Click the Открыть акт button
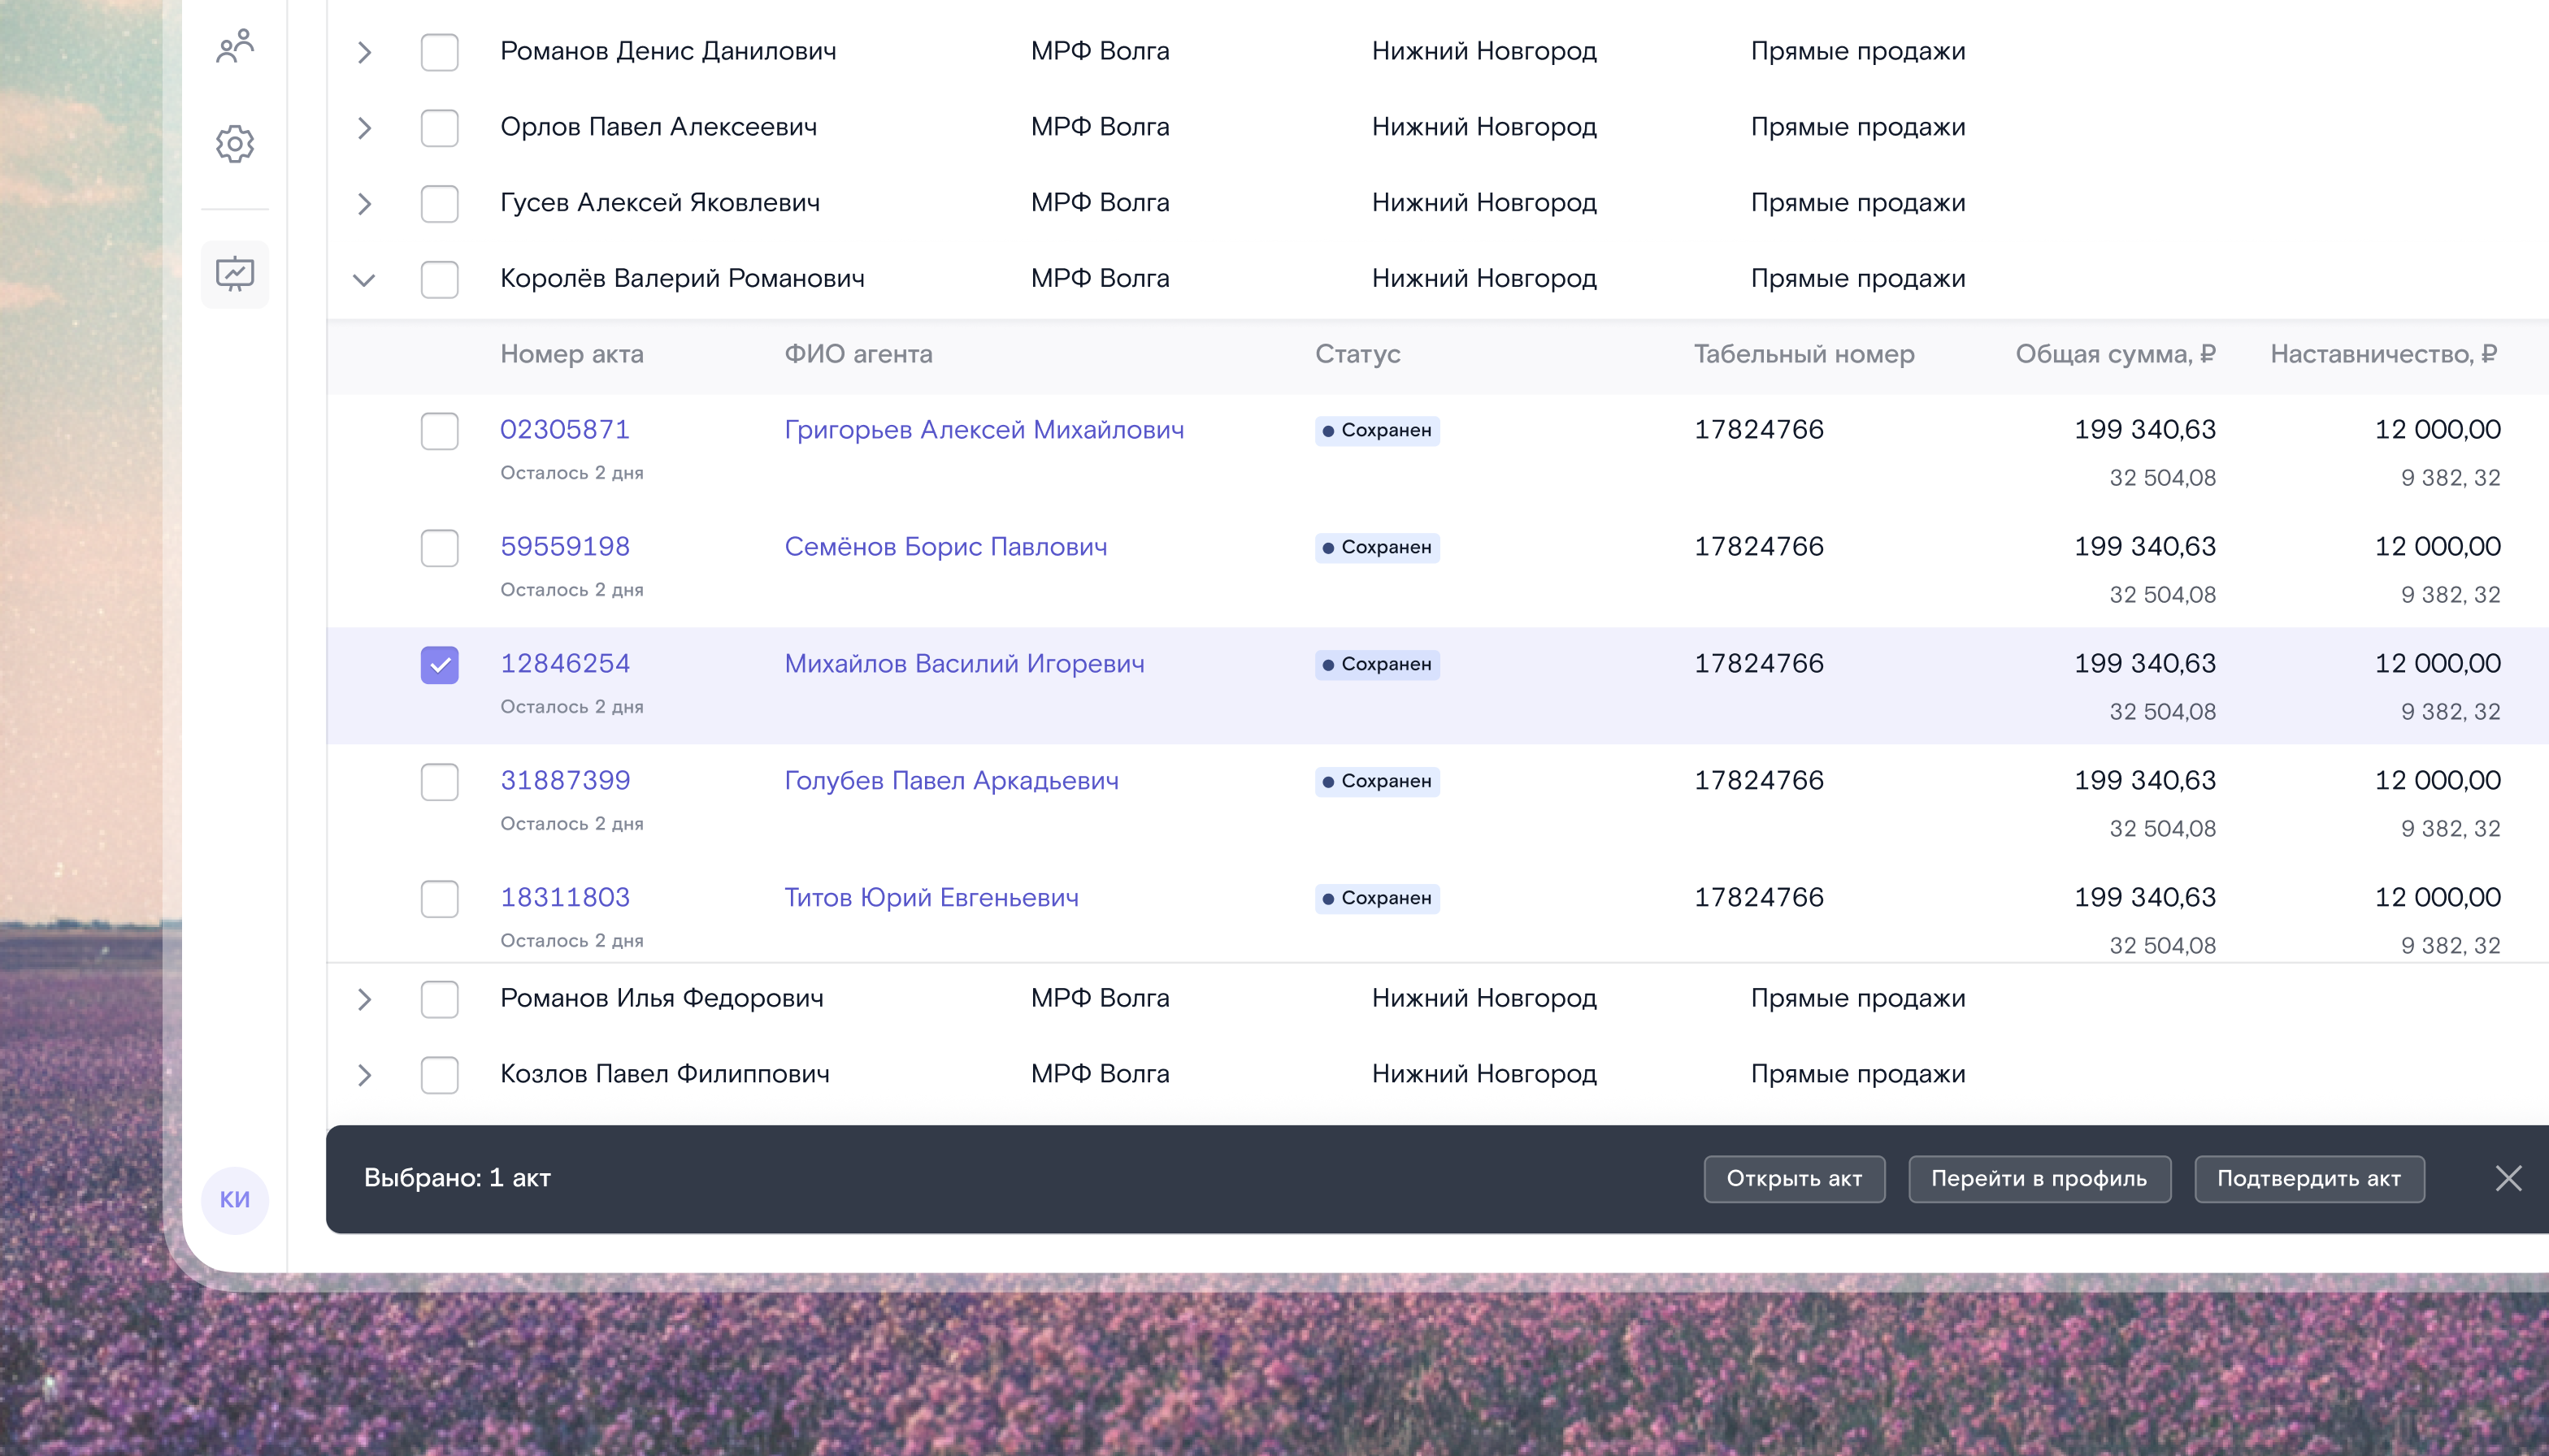Image resolution: width=2549 pixels, height=1456 pixels. (1794, 1179)
